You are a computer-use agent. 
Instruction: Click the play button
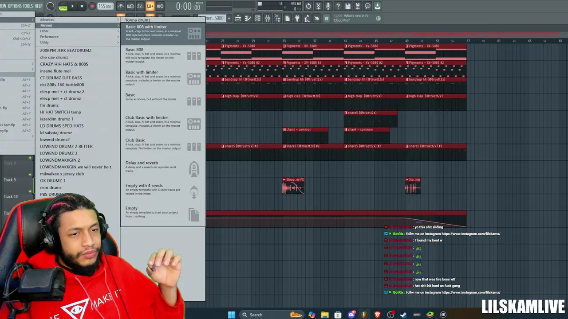(x=72, y=6)
